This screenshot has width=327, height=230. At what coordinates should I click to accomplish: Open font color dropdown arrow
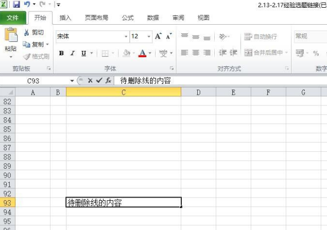point(150,54)
